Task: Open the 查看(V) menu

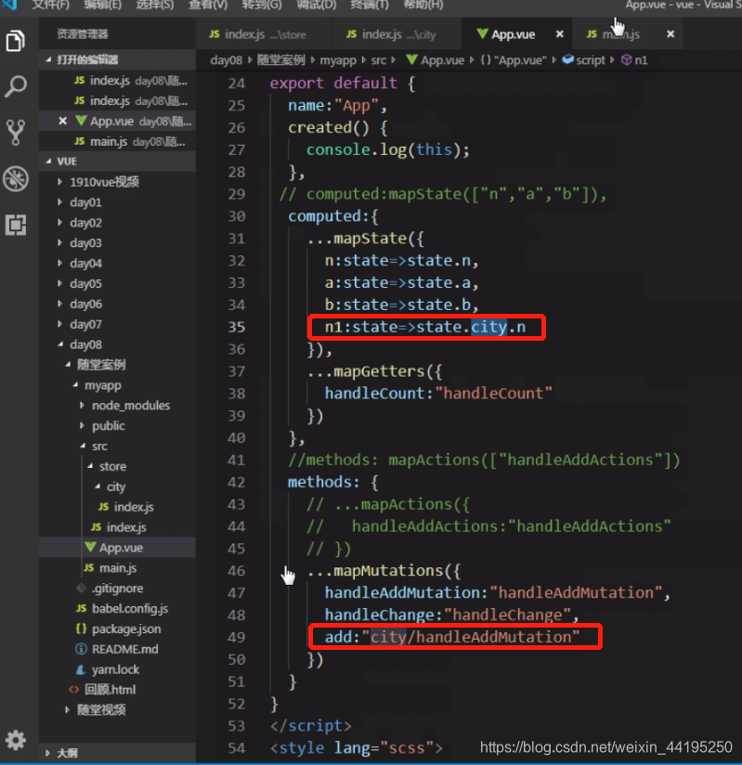Action: [208, 5]
